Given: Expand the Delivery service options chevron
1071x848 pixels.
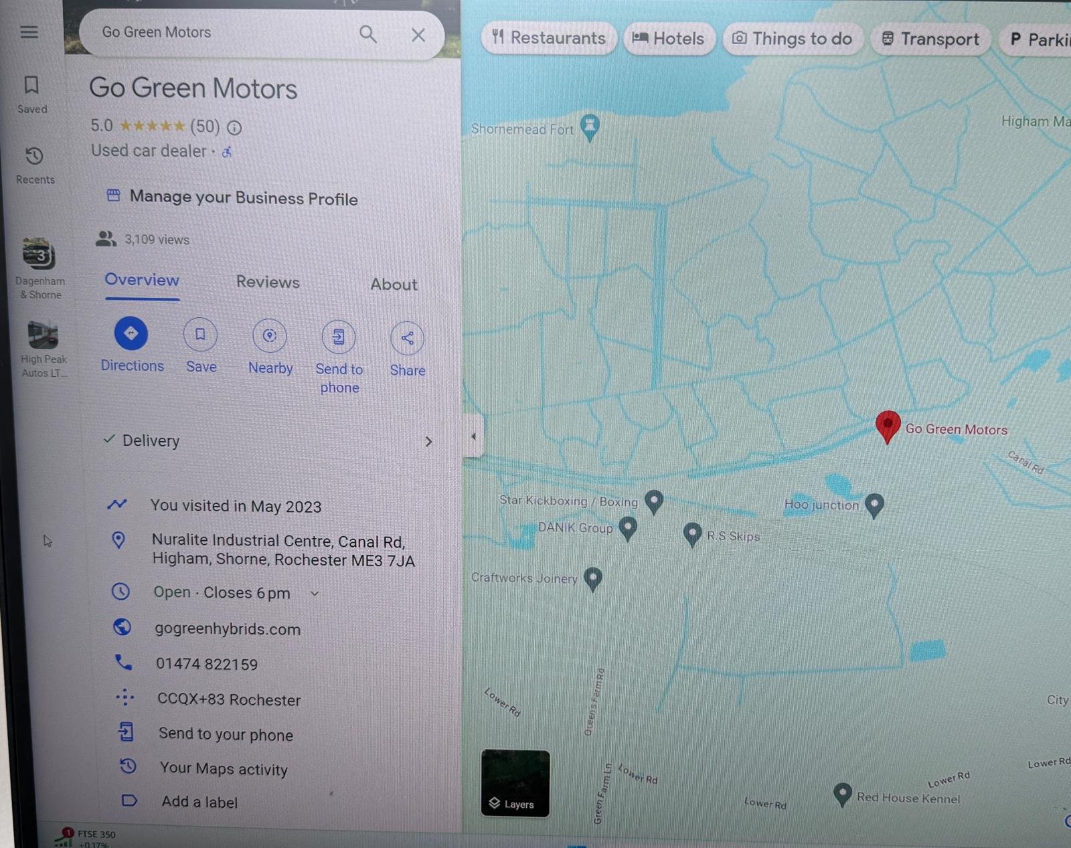Looking at the screenshot, I should click(428, 442).
